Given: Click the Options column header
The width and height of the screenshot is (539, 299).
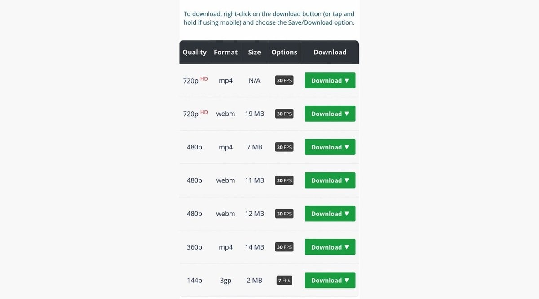Looking at the screenshot, I should pos(284,52).
